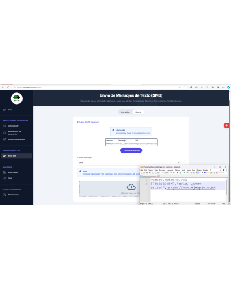This screenshot has height=289, width=231.
Task: Click the Lectura OCR sidebar icon
Action: click(5, 126)
